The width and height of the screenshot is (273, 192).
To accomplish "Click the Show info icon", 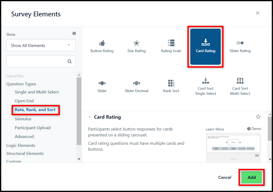I will coord(74,33).
